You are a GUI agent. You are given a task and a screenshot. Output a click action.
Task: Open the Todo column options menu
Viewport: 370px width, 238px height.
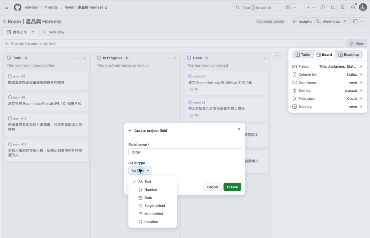[x=77, y=58]
